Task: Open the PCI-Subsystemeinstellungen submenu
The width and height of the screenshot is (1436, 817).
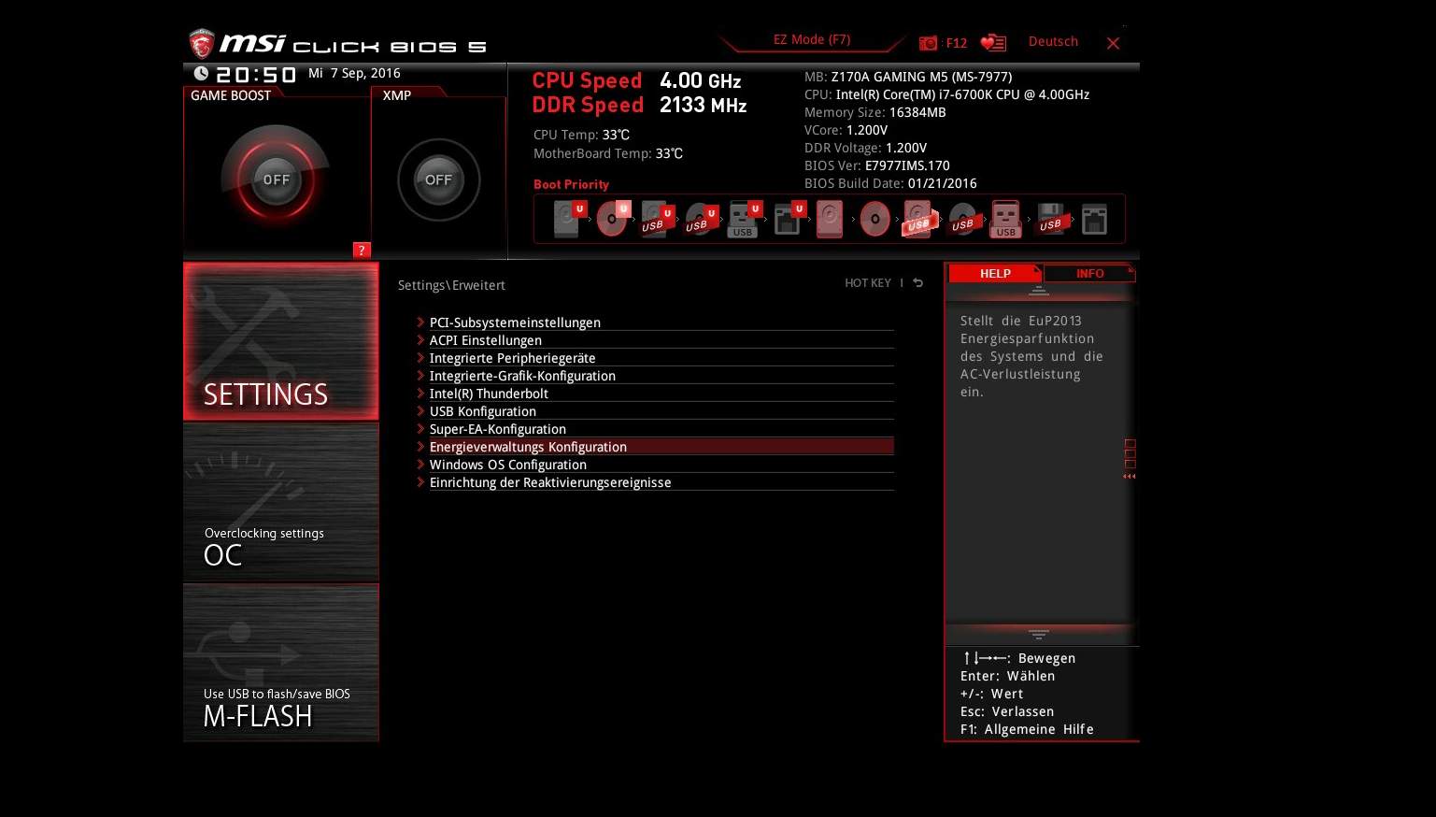Action: [x=515, y=322]
